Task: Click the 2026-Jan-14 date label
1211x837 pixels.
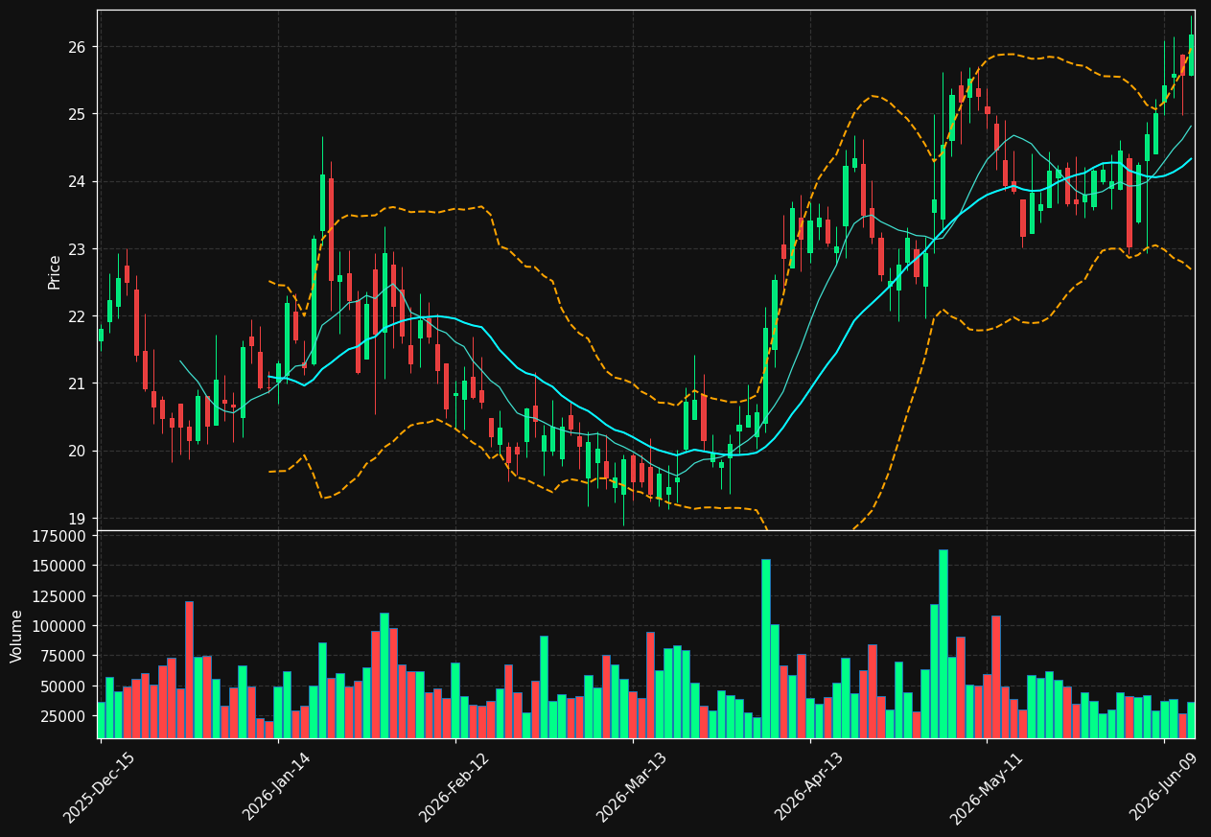Action: (277, 787)
